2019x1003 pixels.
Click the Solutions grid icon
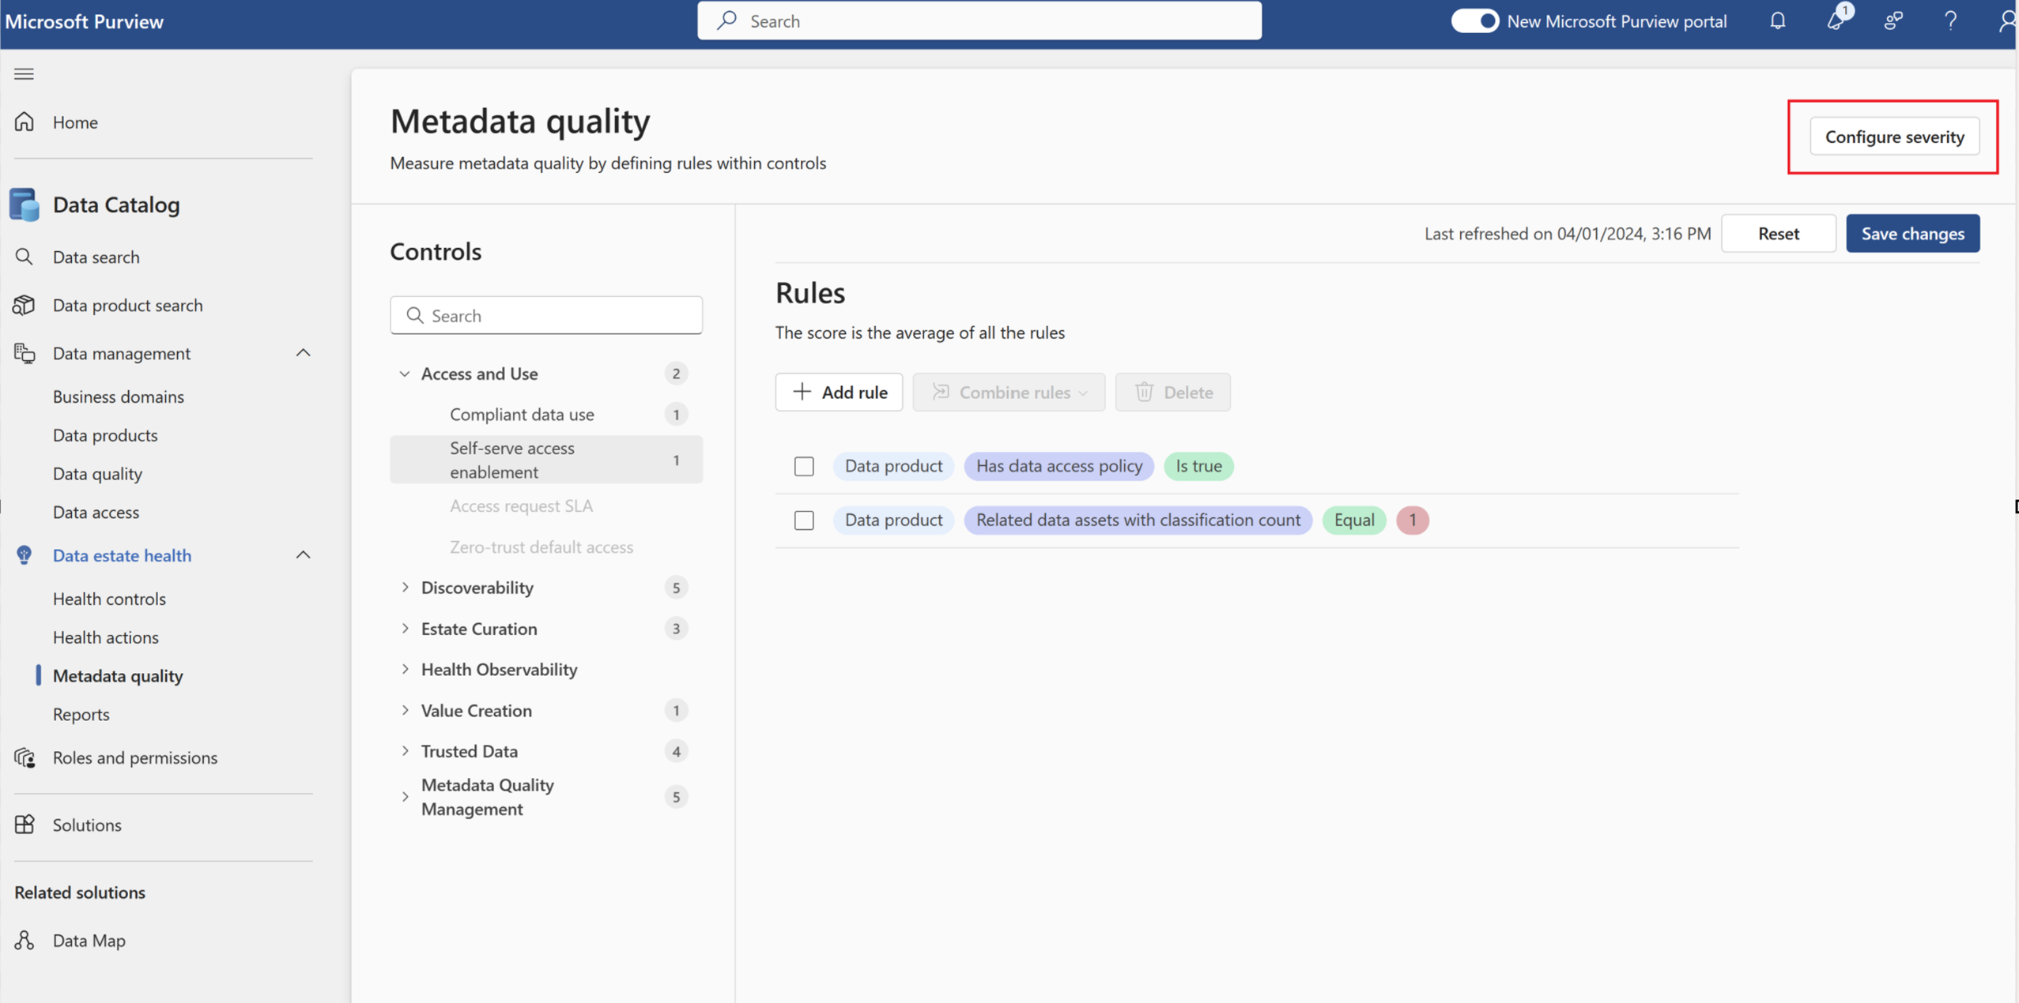[25, 825]
